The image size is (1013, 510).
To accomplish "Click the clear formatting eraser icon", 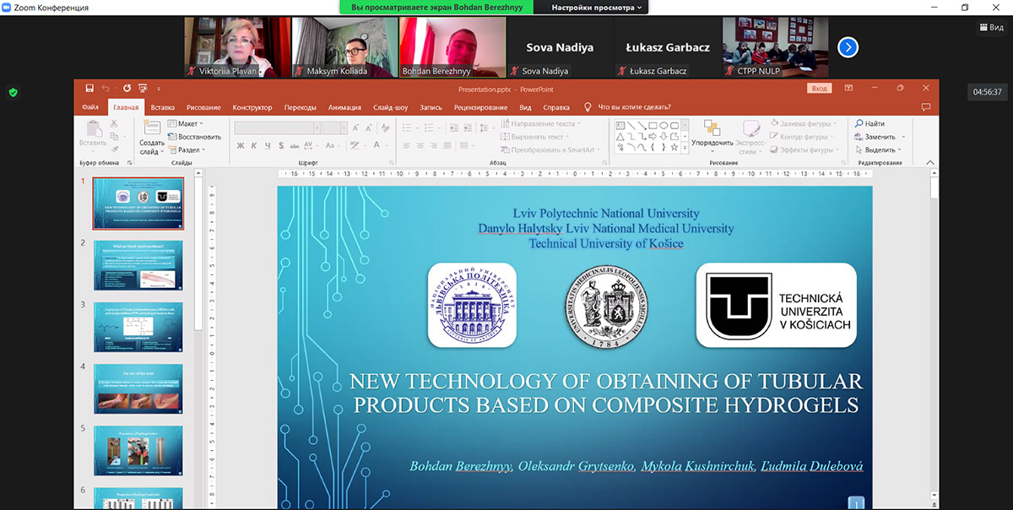I will pos(385,127).
